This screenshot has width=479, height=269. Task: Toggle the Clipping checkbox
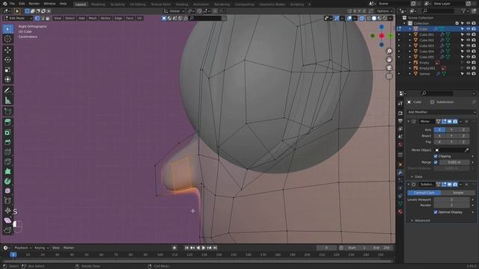436,156
